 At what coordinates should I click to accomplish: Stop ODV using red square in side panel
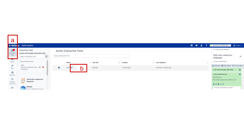43,67
